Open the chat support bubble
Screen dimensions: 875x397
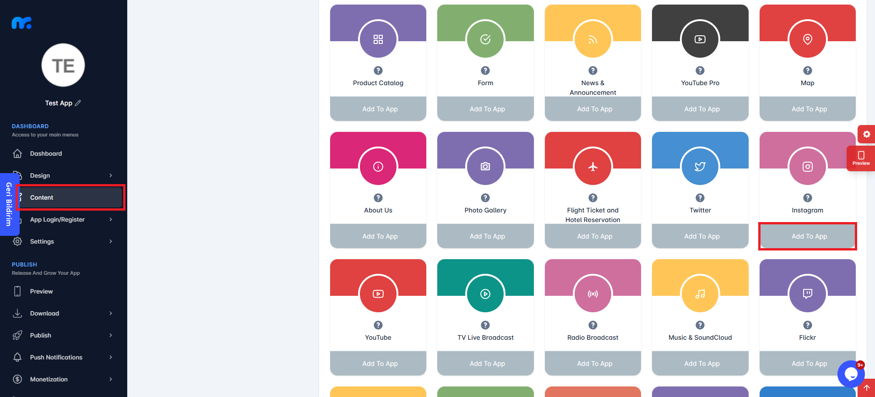[x=851, y=374]
